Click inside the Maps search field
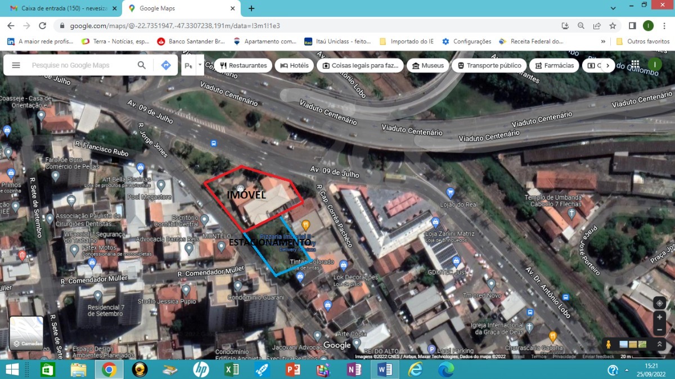Viewport: 675px width, 379px height. (x=79, y=65)
